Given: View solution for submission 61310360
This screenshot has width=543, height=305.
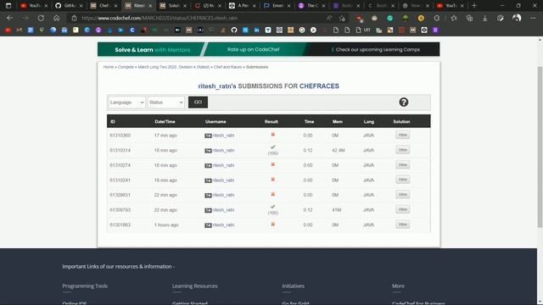Looking at the screenshot, I should click(402, 135).
